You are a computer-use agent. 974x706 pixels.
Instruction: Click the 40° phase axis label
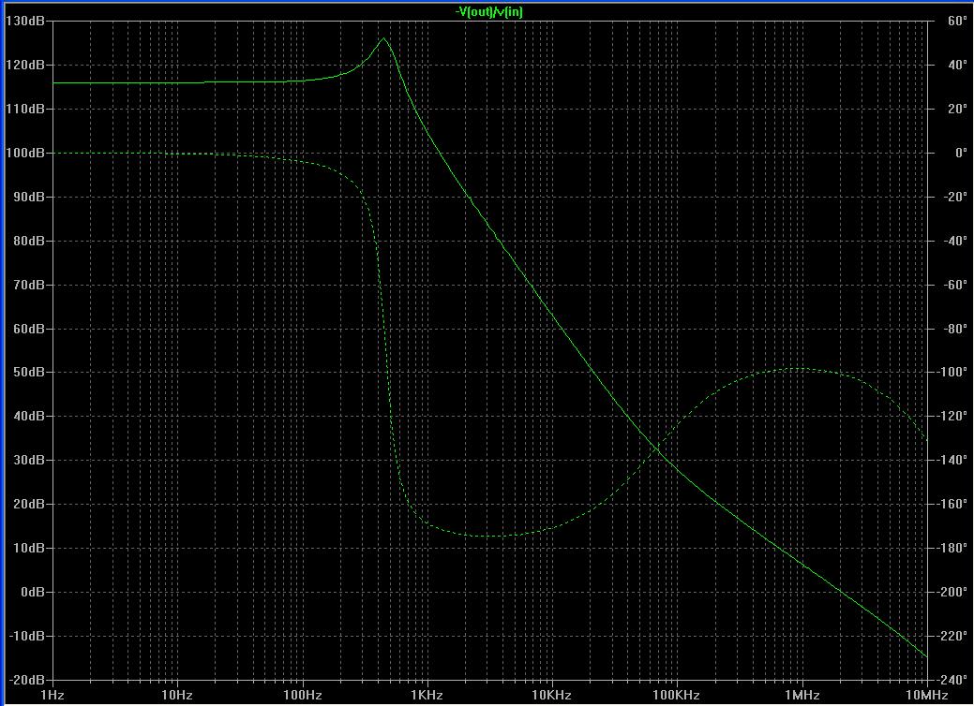[x=957, y=66]
